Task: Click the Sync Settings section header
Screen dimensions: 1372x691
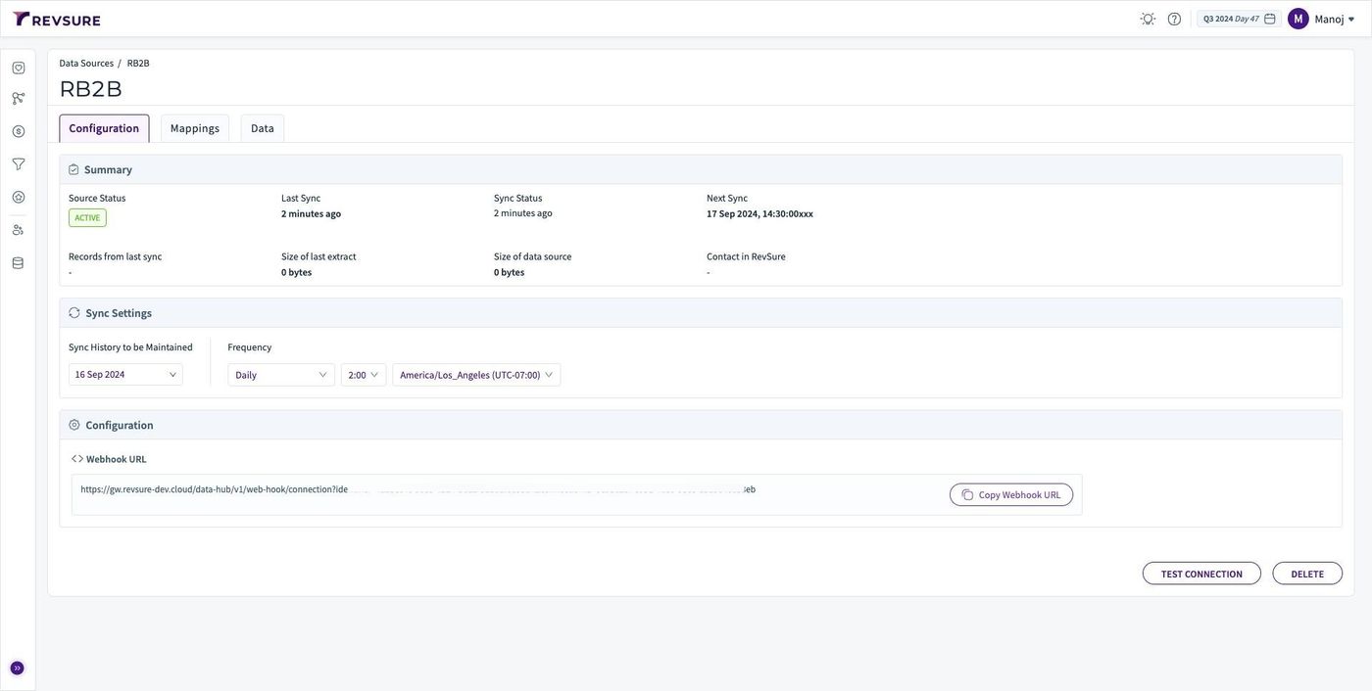Action: (x=701, y=313)
